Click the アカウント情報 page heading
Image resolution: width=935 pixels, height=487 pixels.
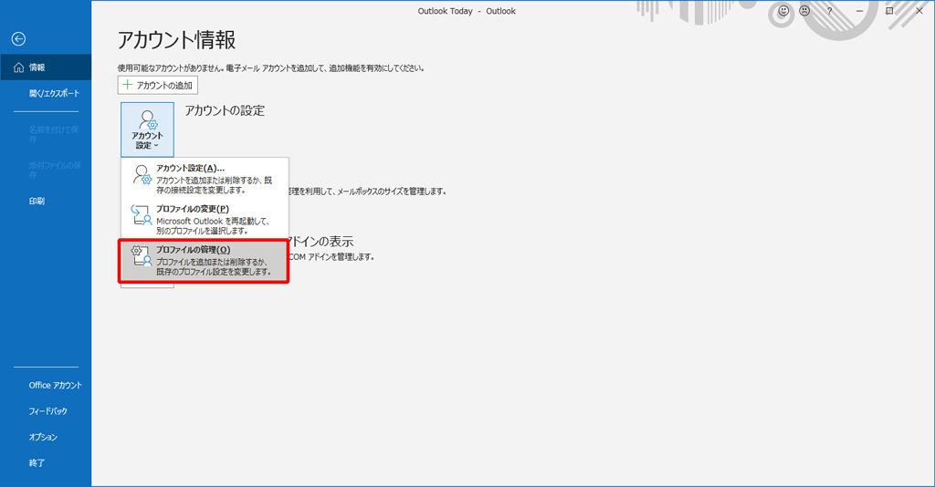coord(176,40)
